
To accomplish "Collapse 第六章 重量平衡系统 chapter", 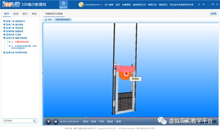I will [4, 38].
